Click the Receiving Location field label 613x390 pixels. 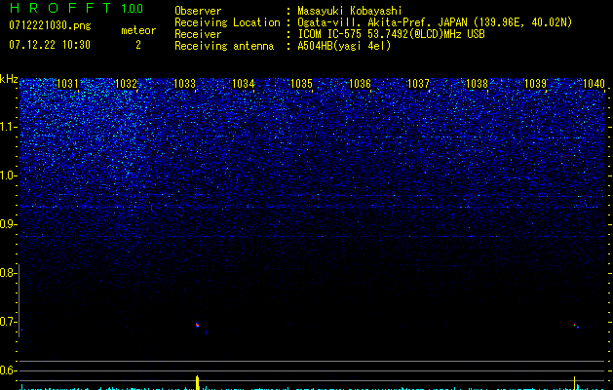tap(227, 22)
